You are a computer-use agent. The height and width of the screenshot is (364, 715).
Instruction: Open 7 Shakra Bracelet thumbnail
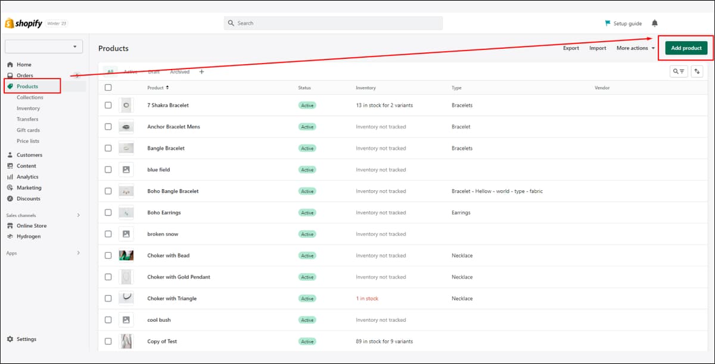[x=126, y=105]
